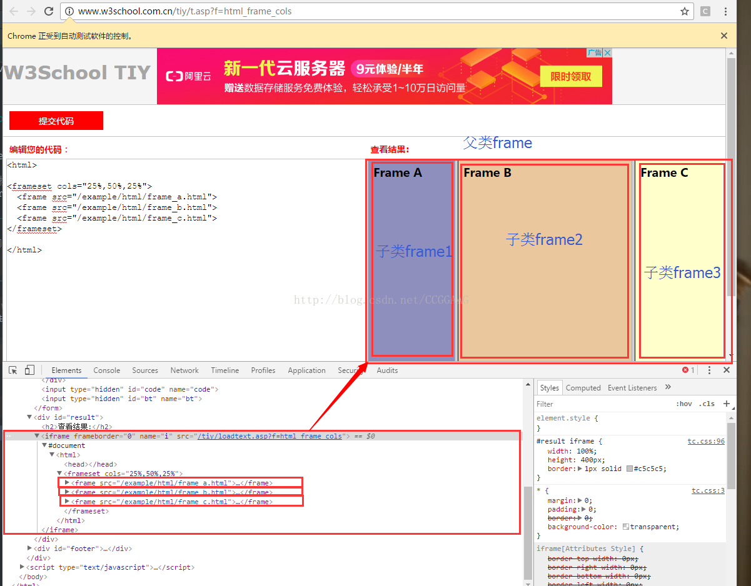Collapse the iframe name="i" node
The image size is (751, 586).
pos(37,436)
